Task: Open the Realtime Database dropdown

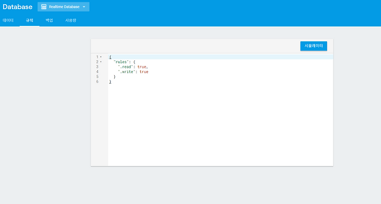Action: [63, 7]
